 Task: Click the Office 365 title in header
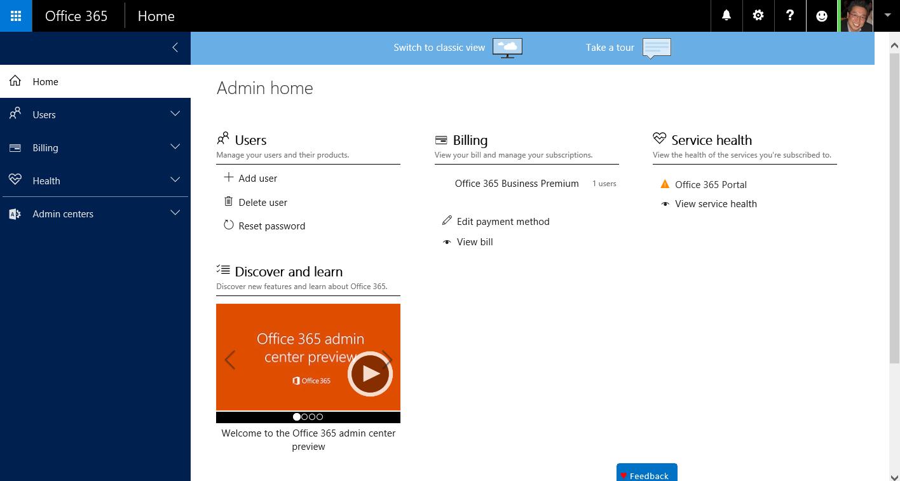click(76, 16)
